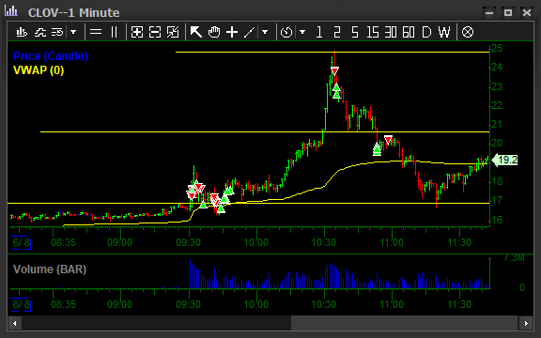Click the circled X icon in toolbar
The width and height of the screenshot is (541, 338).
(468, 32)
